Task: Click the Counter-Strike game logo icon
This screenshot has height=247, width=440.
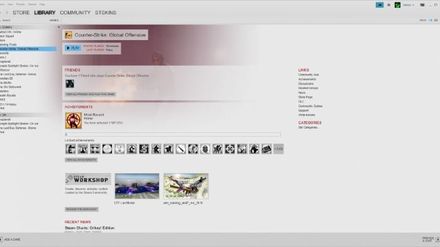Action: tap(69, 35)
